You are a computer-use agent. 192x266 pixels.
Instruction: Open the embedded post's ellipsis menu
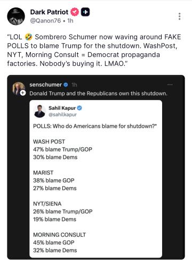[170, 85]
